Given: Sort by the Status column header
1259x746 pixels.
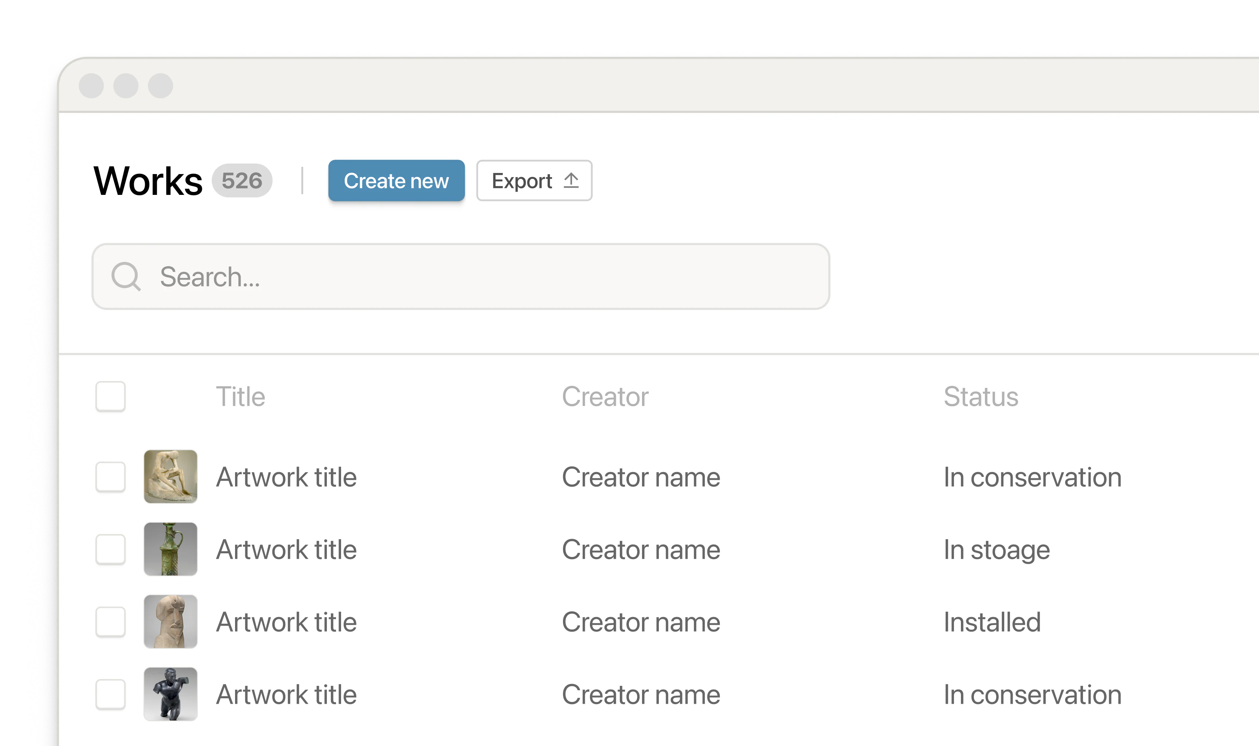Looking at the screenshot, I should pos(981,397).
